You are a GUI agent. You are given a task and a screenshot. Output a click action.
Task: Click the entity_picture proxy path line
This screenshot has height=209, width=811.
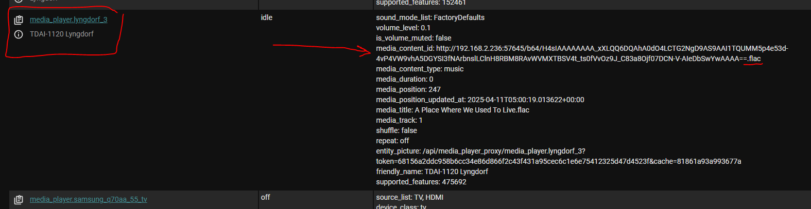coord(559,156)
